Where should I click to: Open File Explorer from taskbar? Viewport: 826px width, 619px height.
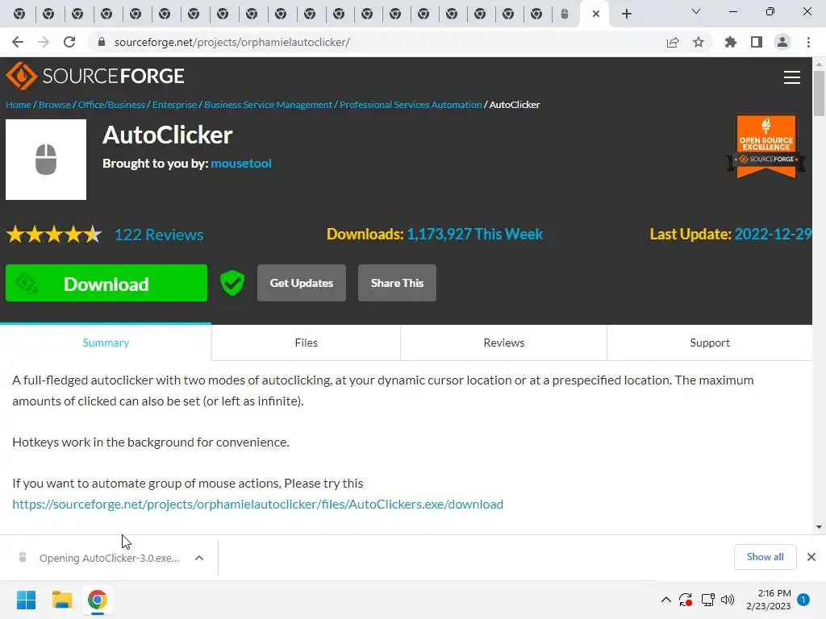[61, 600]
